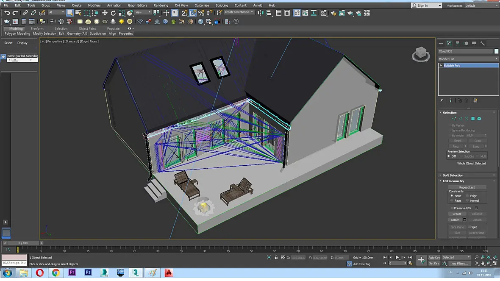Click the object color swatch beside Object033
The image size is (500, 281).
496,51
